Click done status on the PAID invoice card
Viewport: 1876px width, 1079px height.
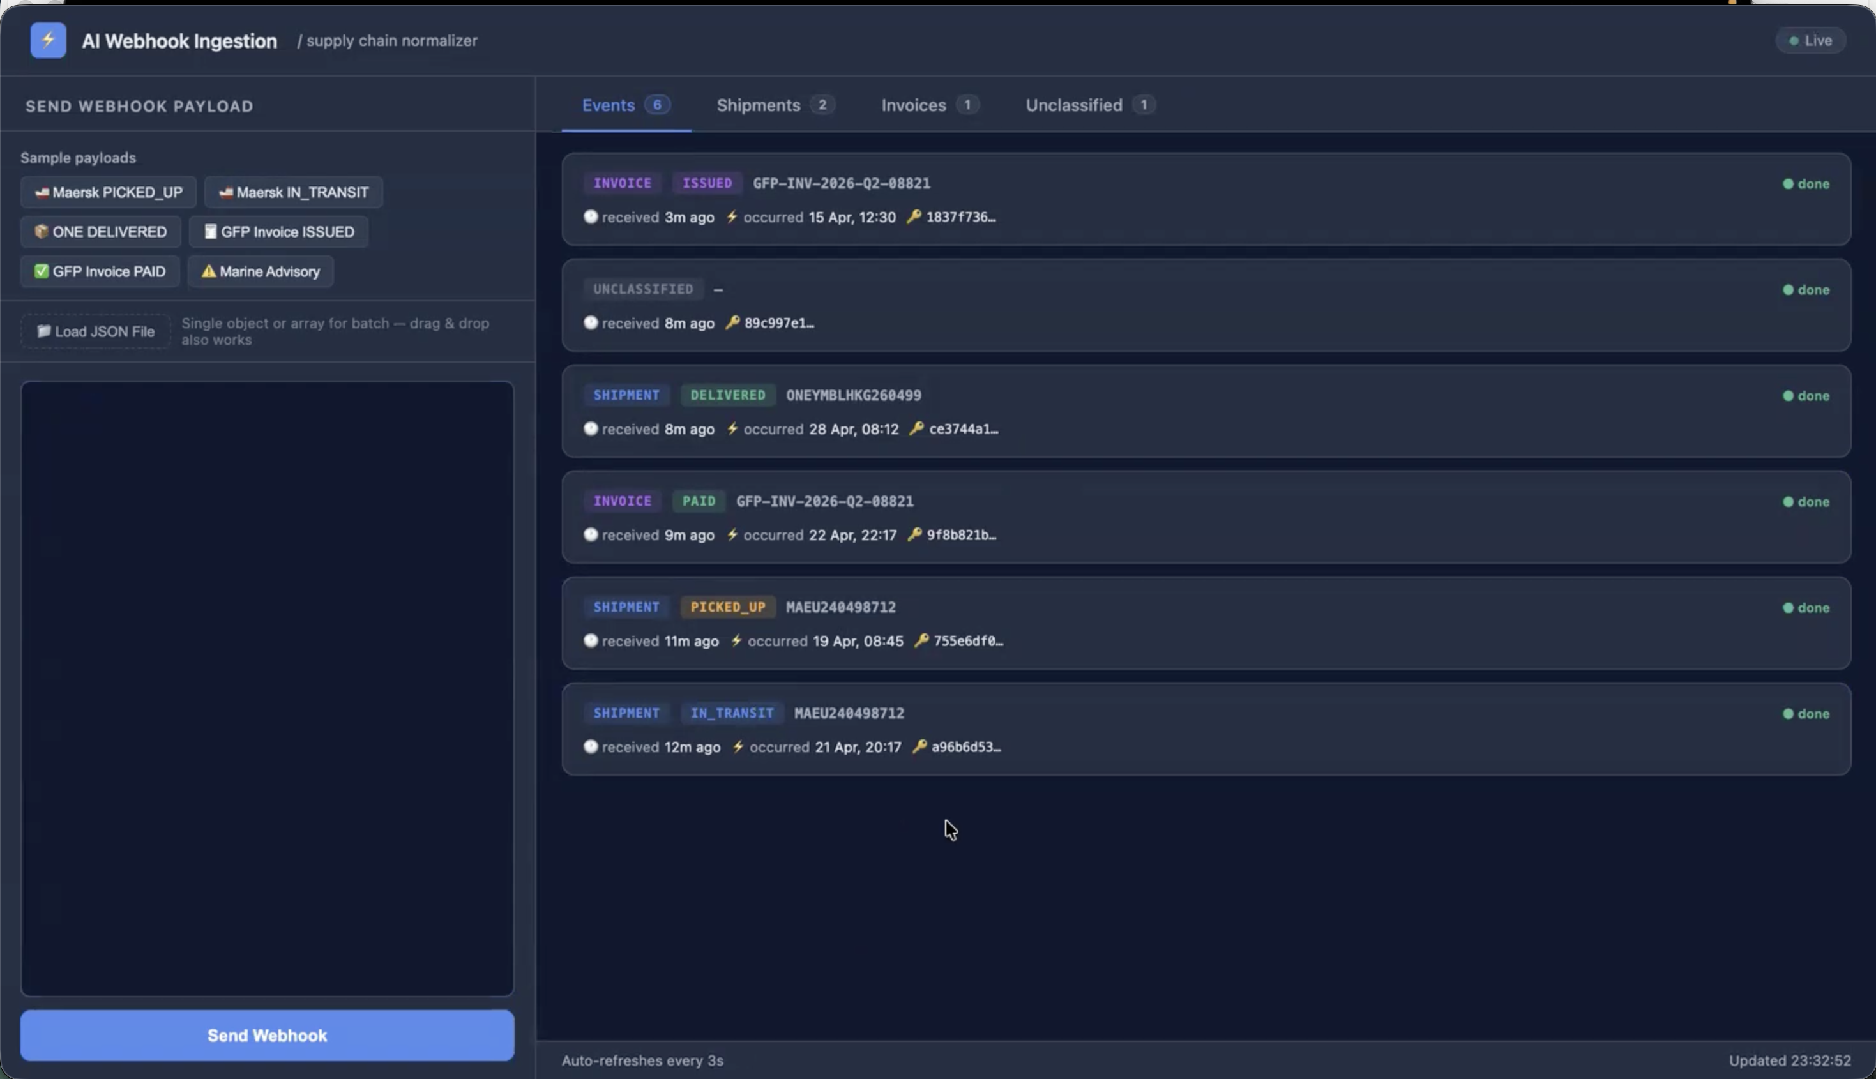click(1806, 502)
